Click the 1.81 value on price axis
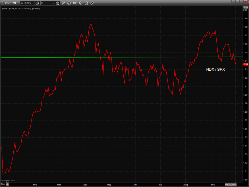 [x=245, y=171]
